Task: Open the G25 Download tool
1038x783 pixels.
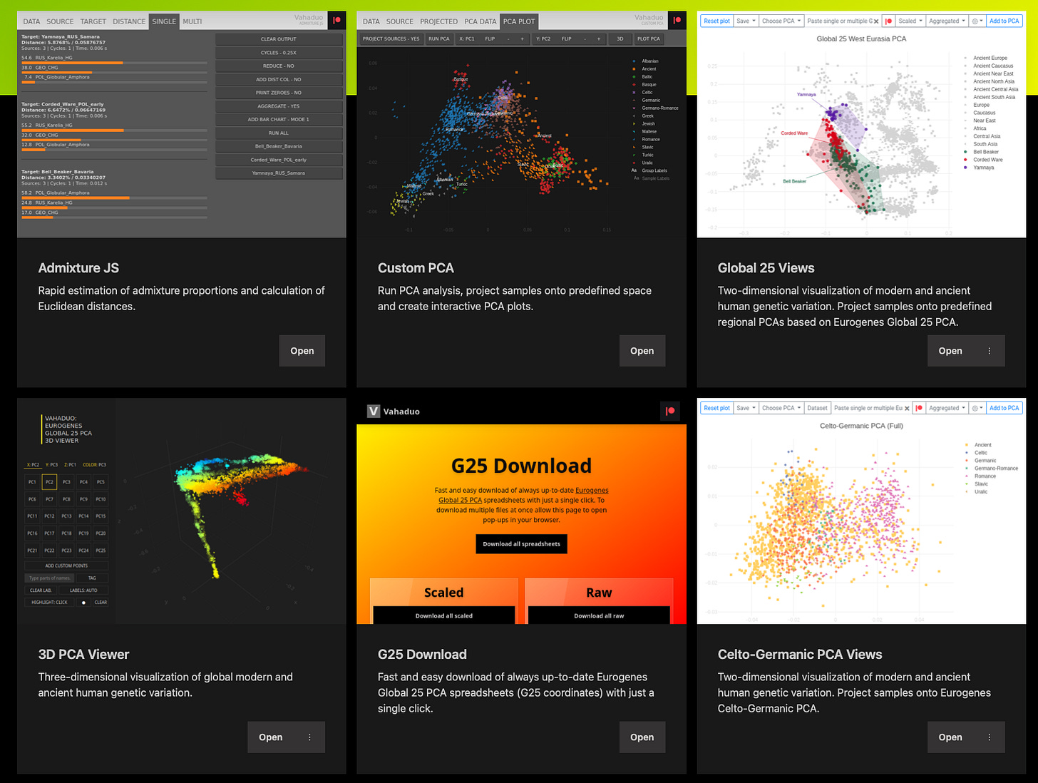Action: tap(642, 737)
